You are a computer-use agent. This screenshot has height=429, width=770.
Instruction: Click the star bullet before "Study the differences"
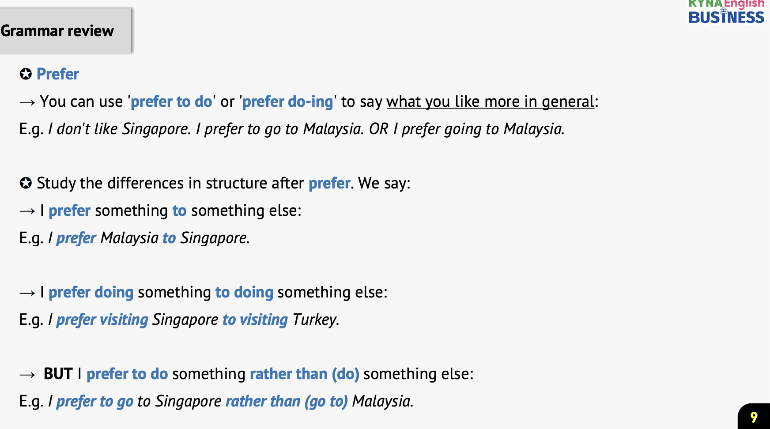[x=26, y=183]
